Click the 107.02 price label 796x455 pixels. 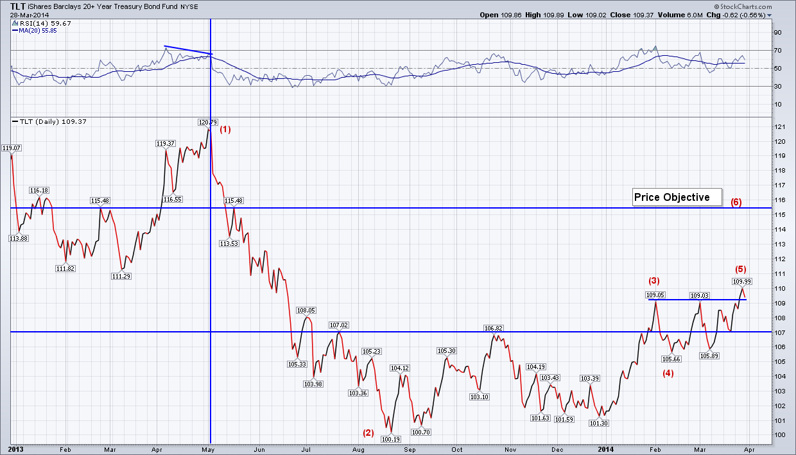coord(339,325)
